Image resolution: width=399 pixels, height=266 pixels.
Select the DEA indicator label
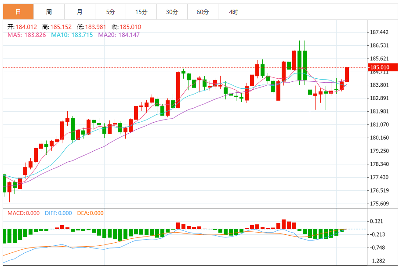click(90, 213)
